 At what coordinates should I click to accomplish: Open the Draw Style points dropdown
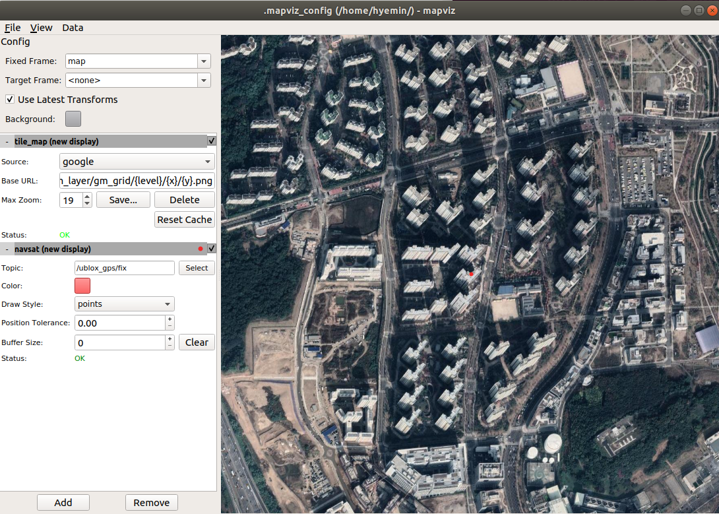click(125, 304)
